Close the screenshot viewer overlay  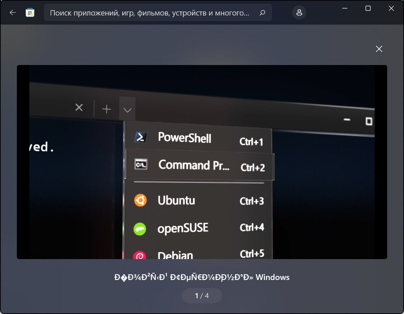[379, 49]
